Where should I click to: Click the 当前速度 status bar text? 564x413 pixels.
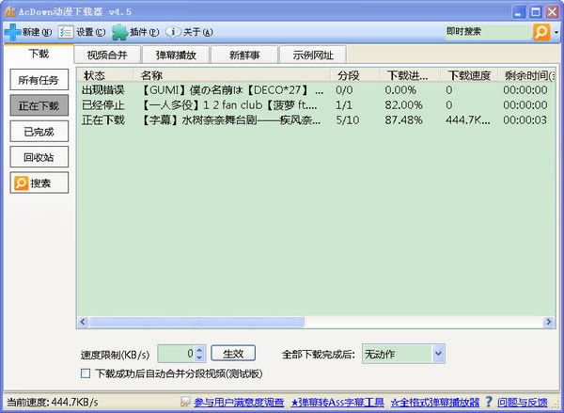pyautogui.click(x=53, y=403)
